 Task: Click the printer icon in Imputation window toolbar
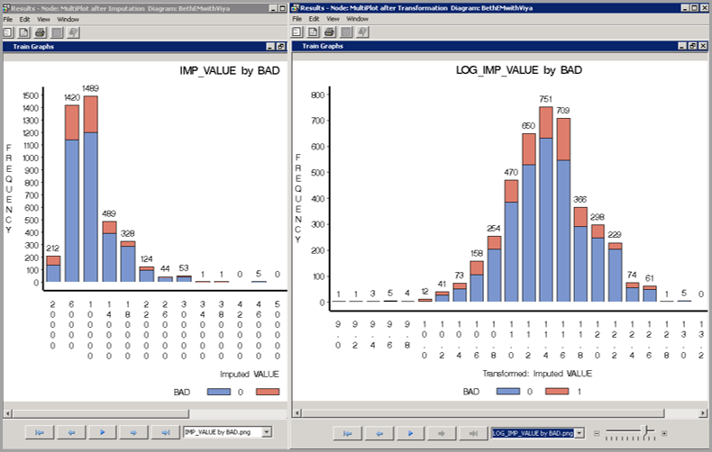(x=41, y=32)
